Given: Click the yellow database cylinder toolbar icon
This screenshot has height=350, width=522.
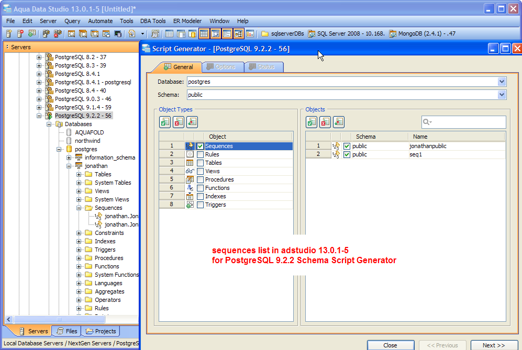Looking at the screenshot, I should 193,33.
